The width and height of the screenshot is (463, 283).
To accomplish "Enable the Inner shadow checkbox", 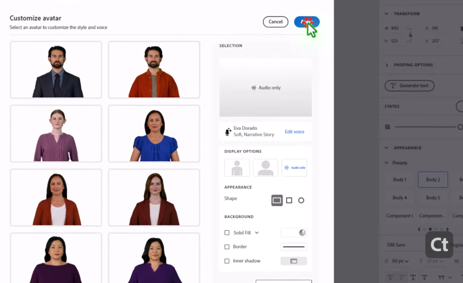I will (227, 261).
